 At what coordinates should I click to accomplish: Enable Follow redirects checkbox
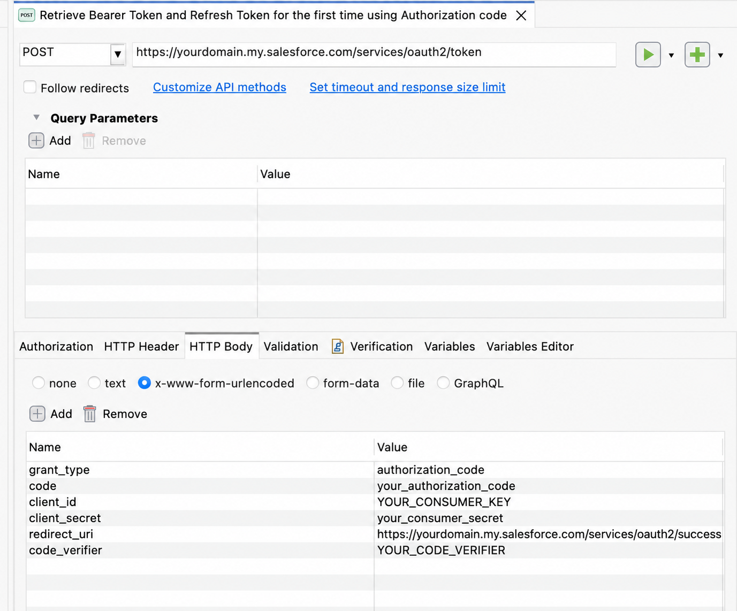(30, 87)
